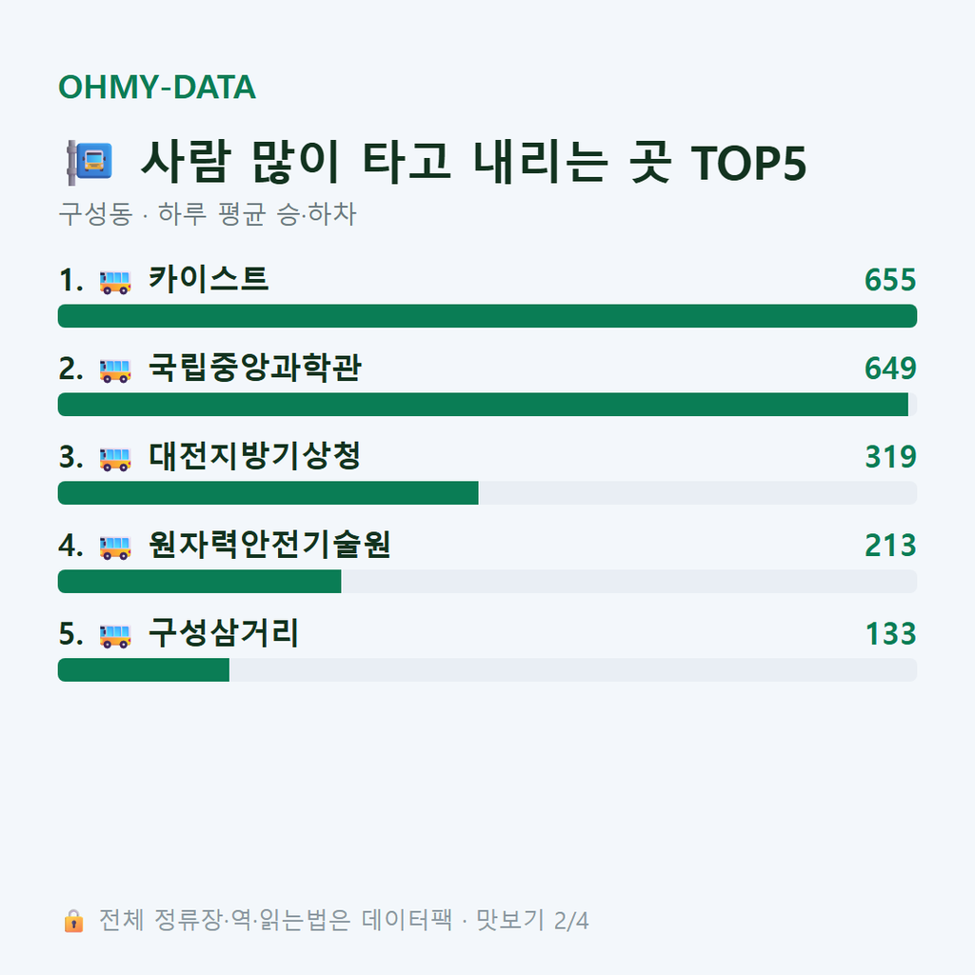Click the lock icon in the footer
Image resolution: width=975 pixels, height=975 pixels.
click(73, 921)
